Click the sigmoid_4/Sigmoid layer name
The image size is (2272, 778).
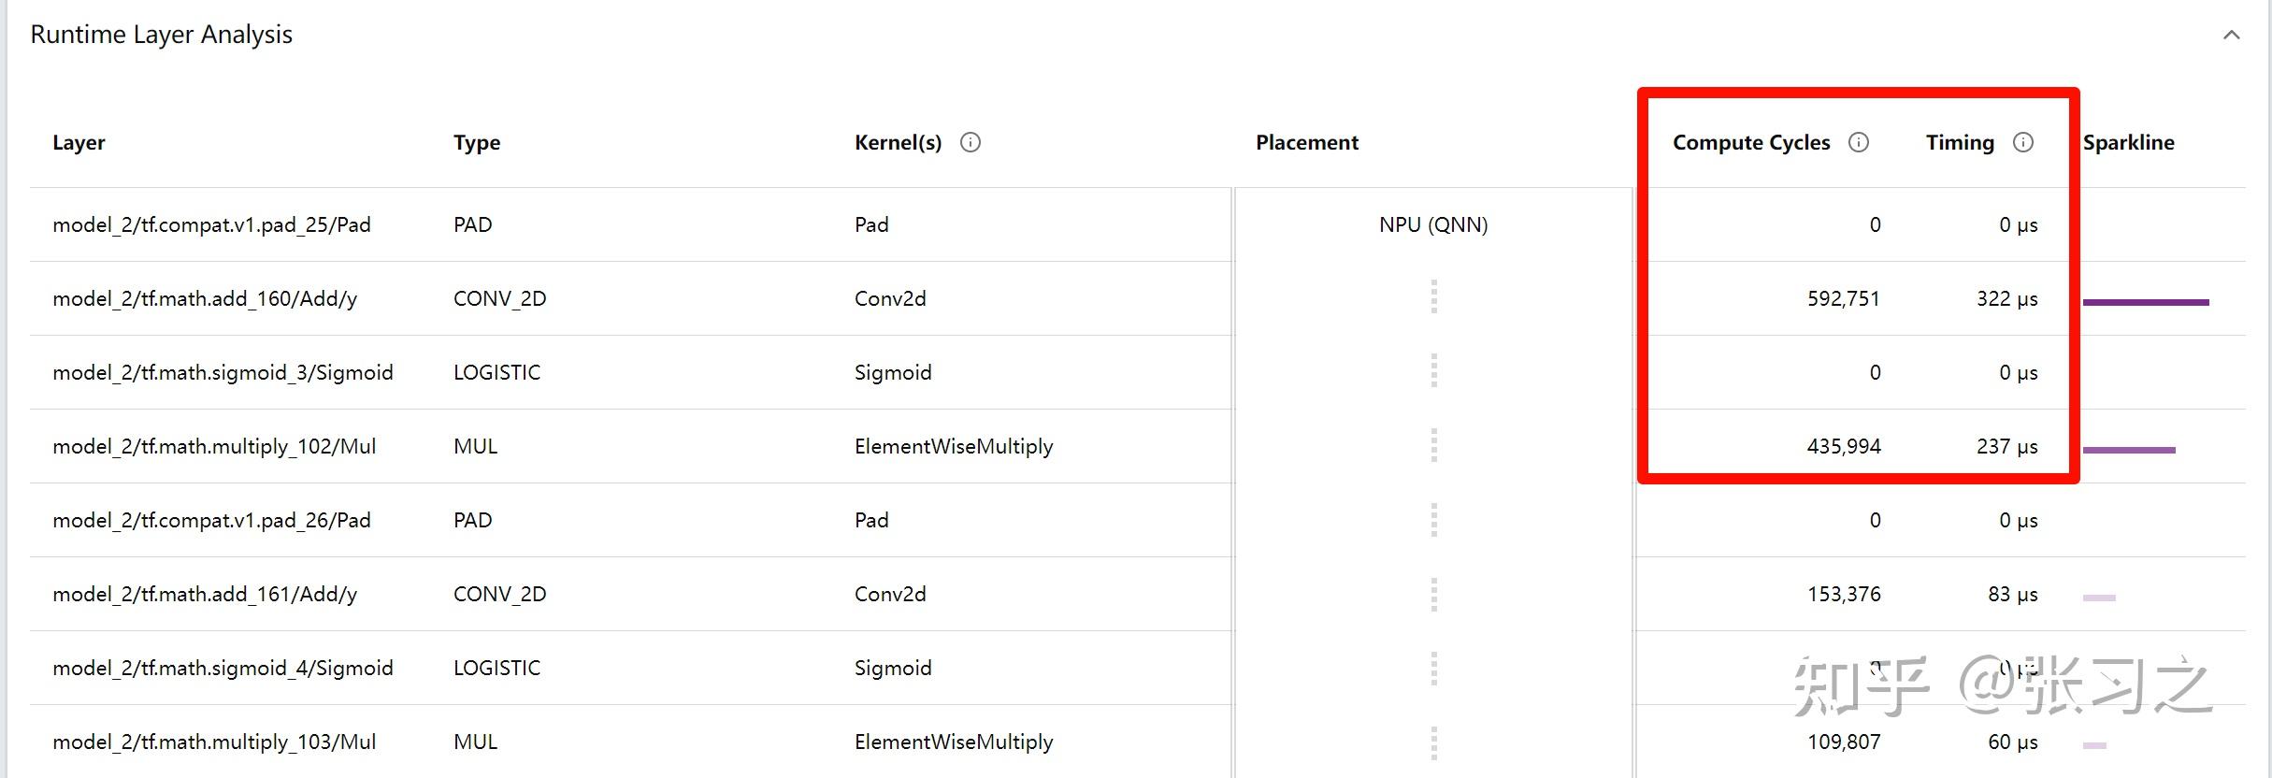click(223, 668)
